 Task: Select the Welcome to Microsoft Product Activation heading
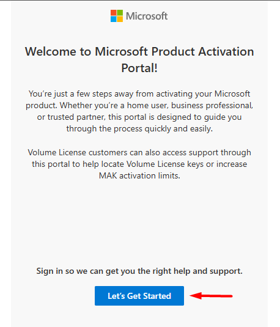pyautogui.click(x=139, y=60)
